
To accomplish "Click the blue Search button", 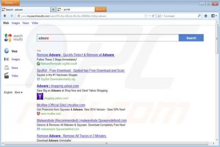I will [x=191, y=38].
